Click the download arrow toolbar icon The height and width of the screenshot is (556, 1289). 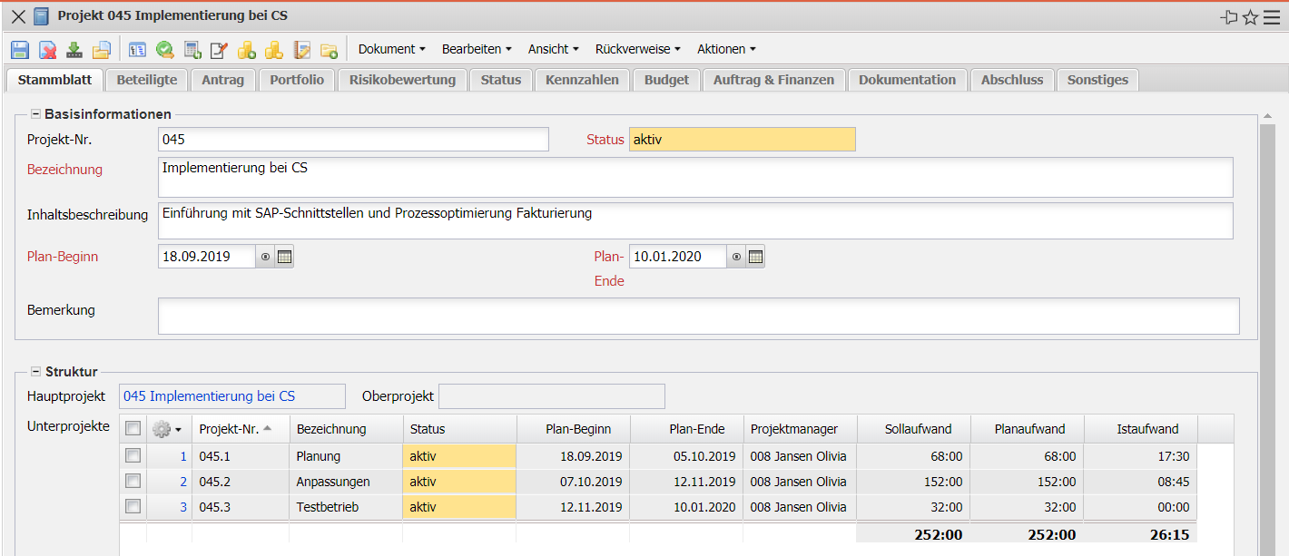click(x=74, y=50)
